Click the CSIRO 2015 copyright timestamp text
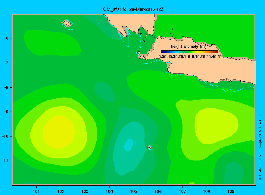The image size is (265, 195). [x=260, y=147]
